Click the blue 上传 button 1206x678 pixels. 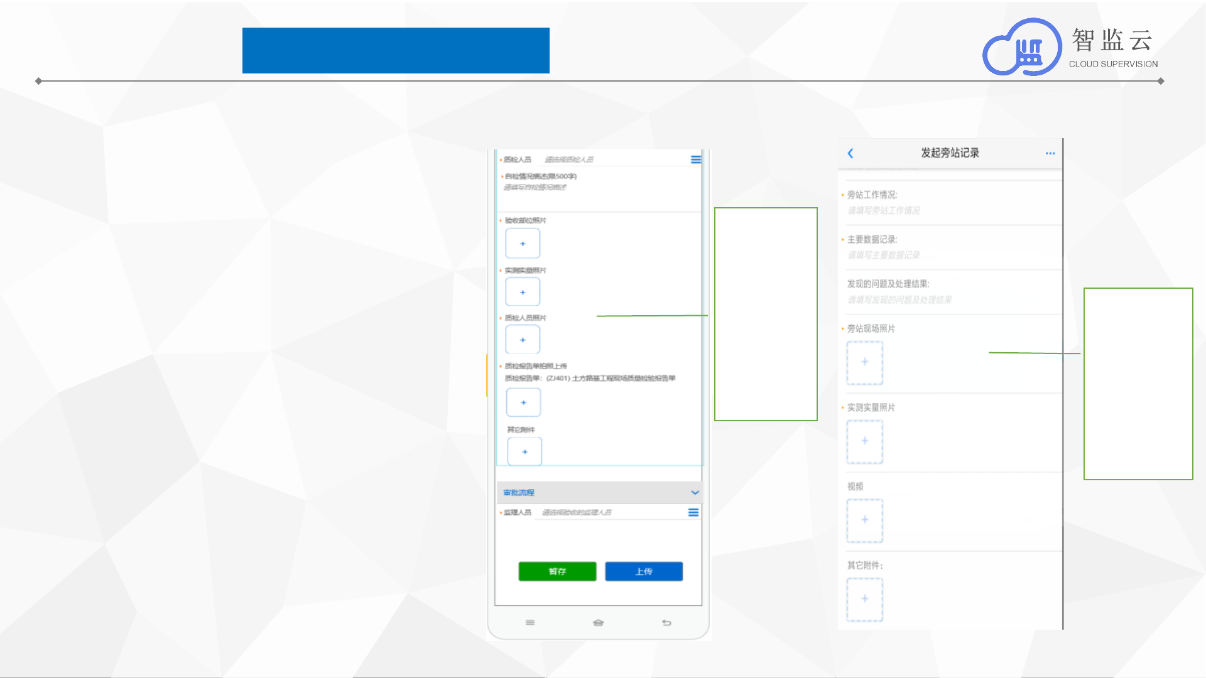tap(643, 571)
